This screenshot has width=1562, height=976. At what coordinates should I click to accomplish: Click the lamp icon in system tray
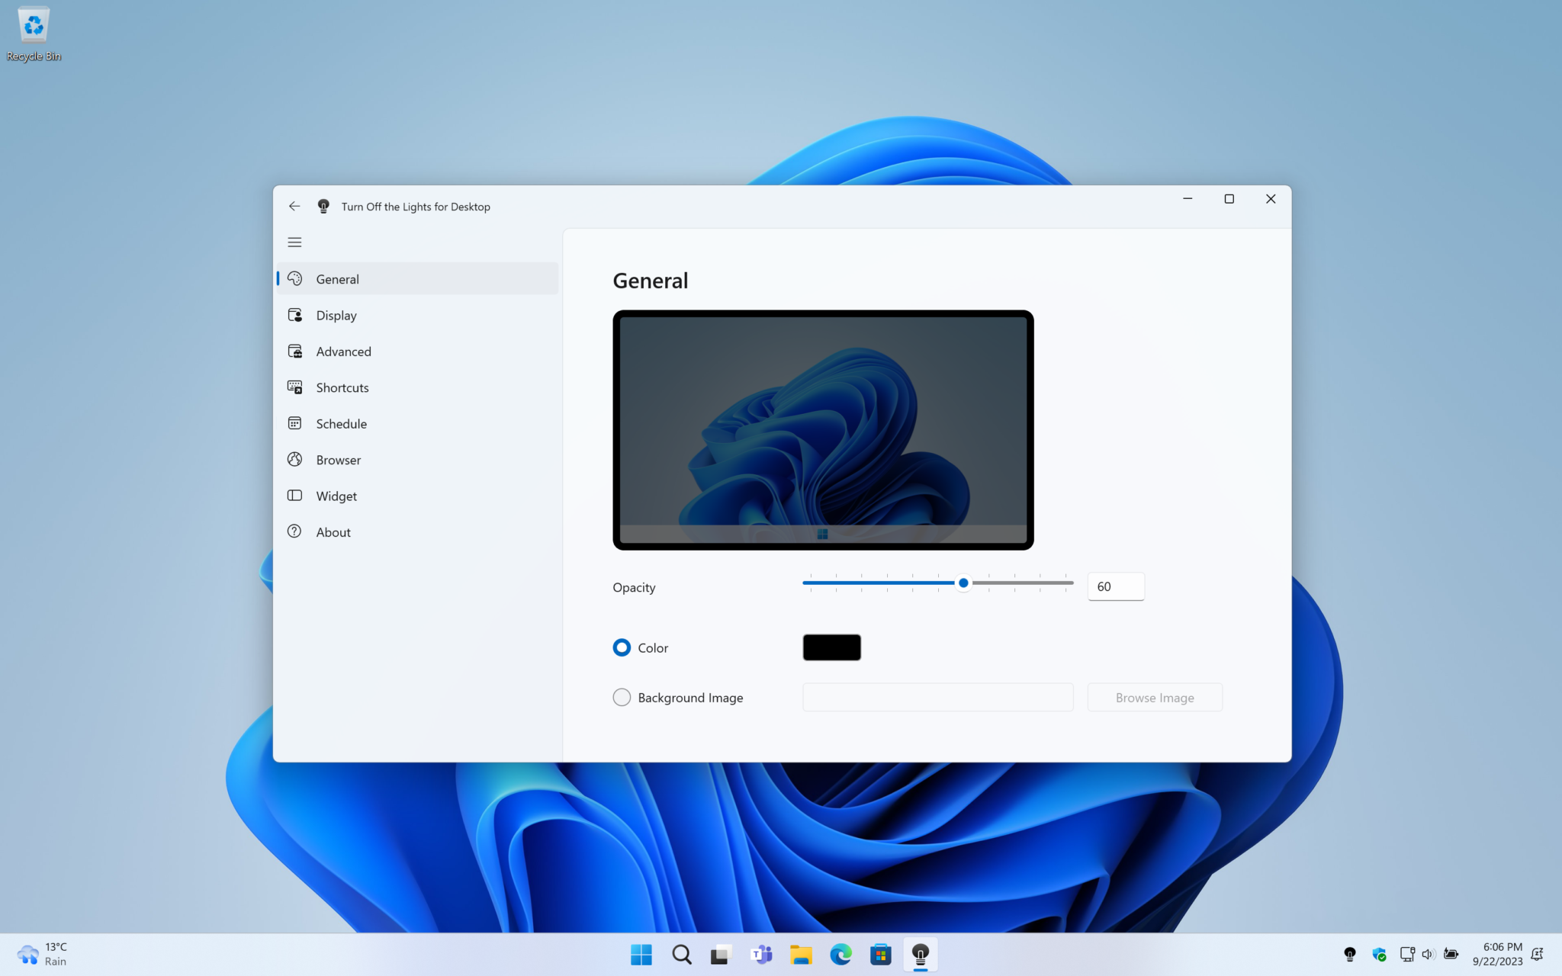[x=1349, y=954]
